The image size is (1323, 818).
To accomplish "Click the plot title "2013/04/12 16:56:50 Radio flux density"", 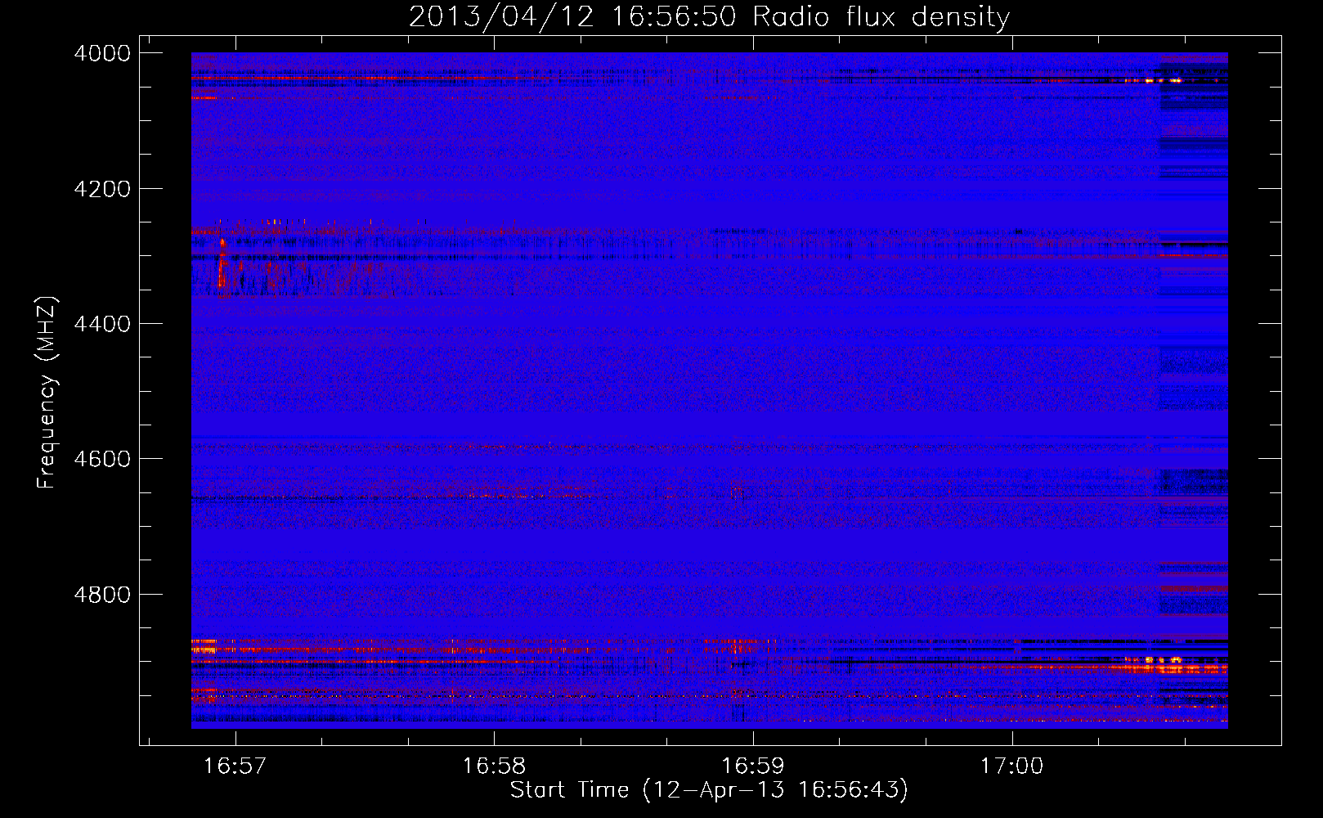I will click(x=709, y=17).
